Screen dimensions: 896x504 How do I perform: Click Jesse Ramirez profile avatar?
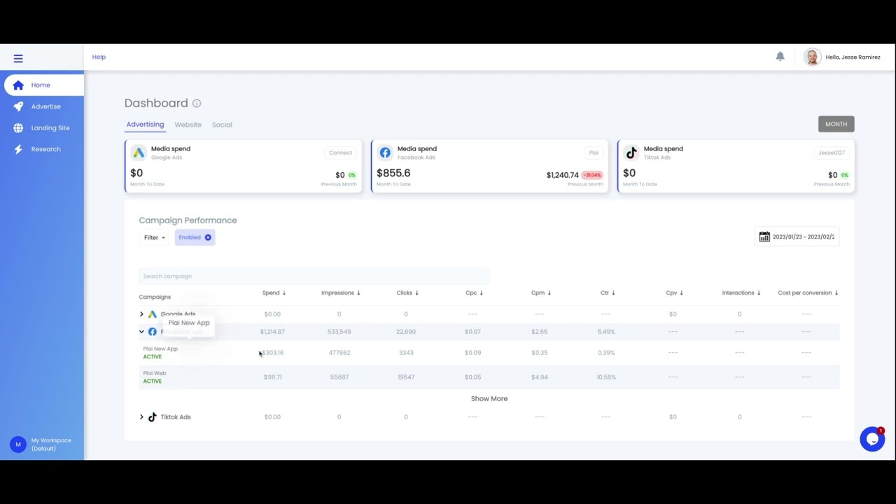click(812, 57)
